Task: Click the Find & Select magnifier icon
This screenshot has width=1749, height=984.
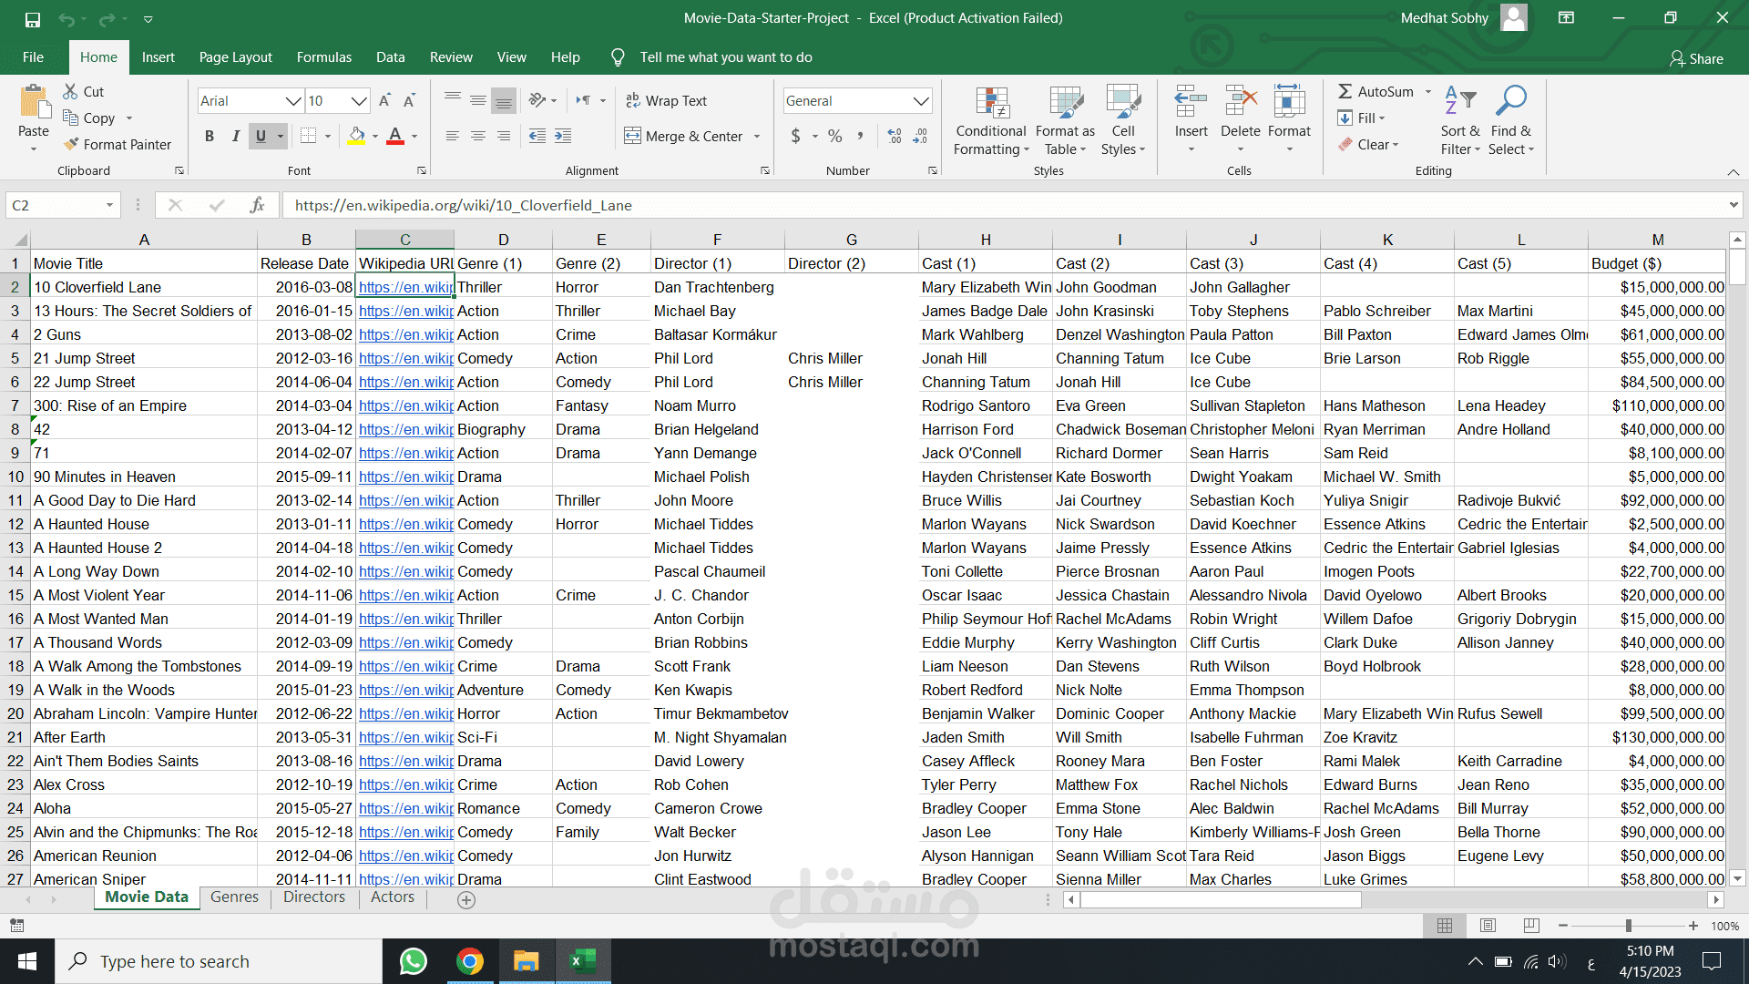Action: 1510,101
